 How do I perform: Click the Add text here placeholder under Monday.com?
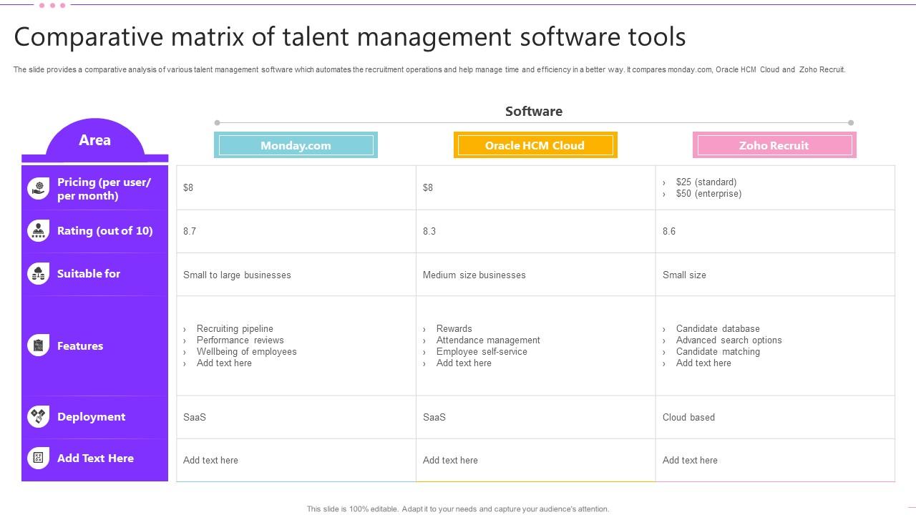pos(210,460)
